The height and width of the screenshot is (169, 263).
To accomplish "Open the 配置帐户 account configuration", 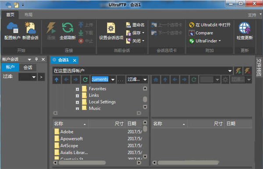I will [12, 31].
